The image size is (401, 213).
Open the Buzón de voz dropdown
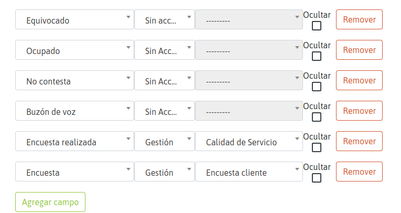point(74,111)
